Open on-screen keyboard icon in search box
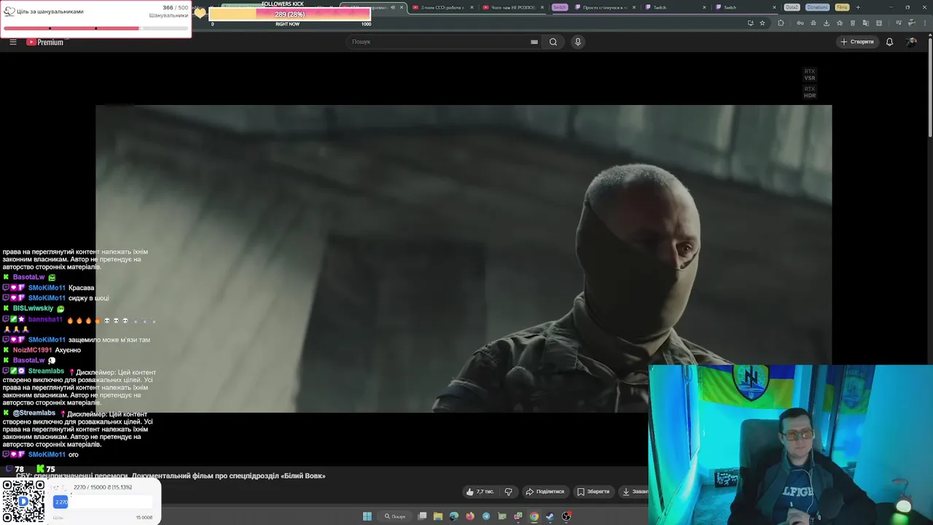The height and width of the screenshot is (525, 933). tap(534, 42)
